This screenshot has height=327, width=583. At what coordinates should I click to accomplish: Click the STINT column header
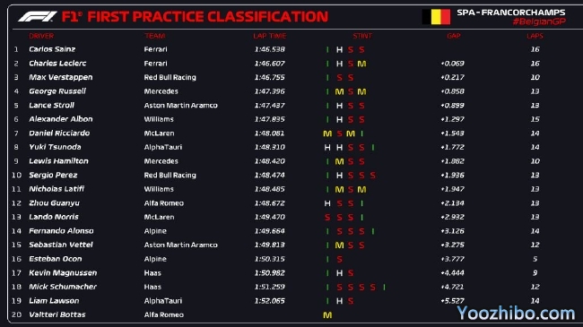tap(362, 36)
